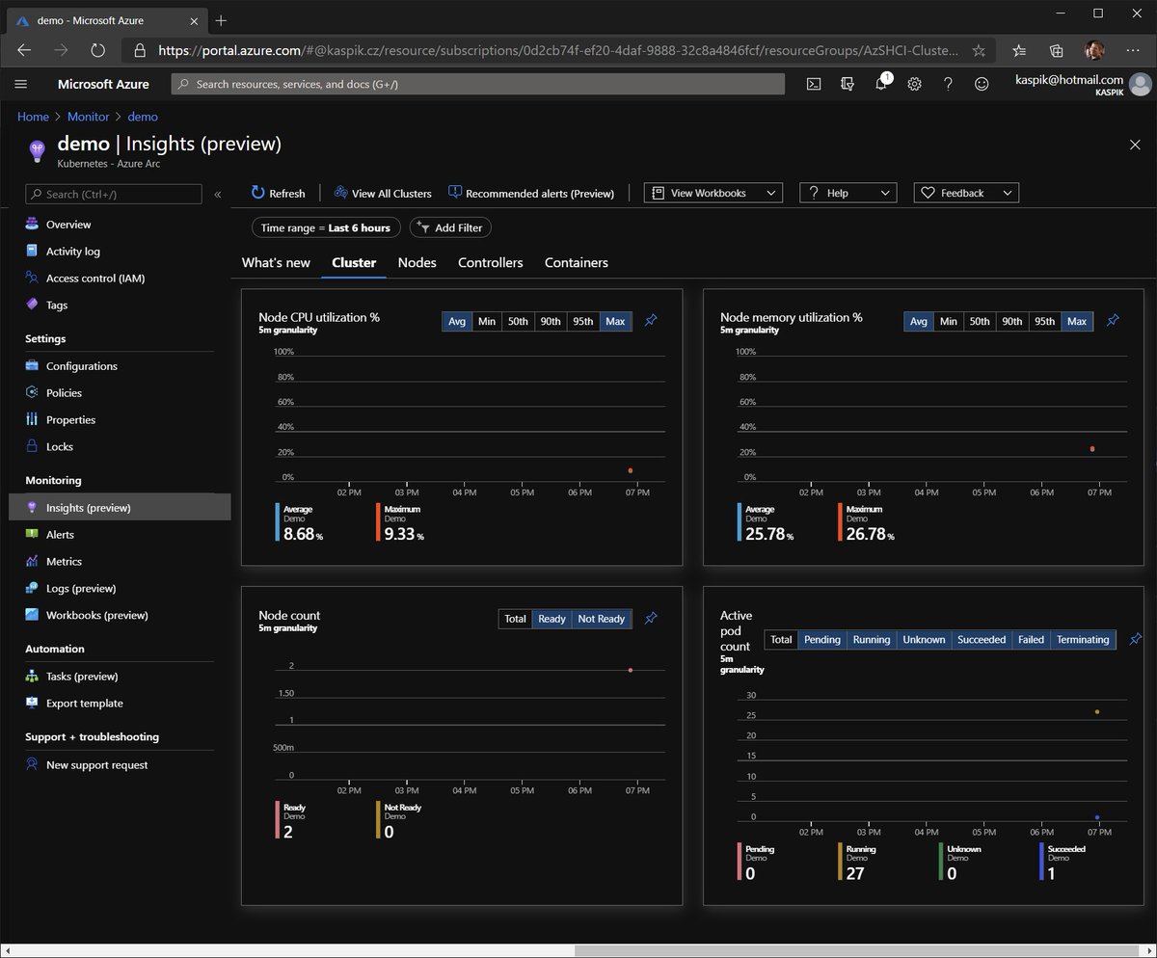Click the Monitor breadcrumb link

(88, 116)
